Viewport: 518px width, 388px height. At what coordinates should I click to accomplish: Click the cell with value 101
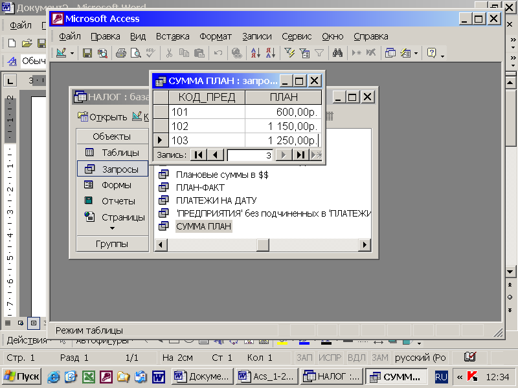click(207, 112)
